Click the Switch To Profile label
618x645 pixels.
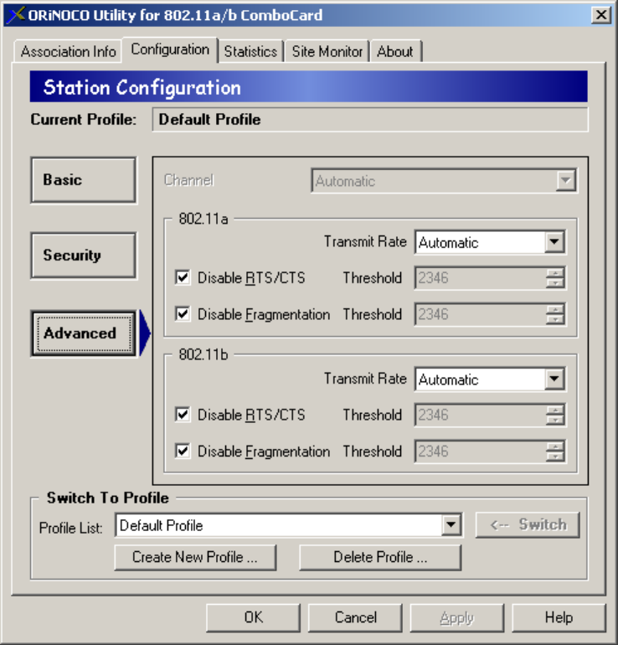pyautogui.click(x=108, y=498)
